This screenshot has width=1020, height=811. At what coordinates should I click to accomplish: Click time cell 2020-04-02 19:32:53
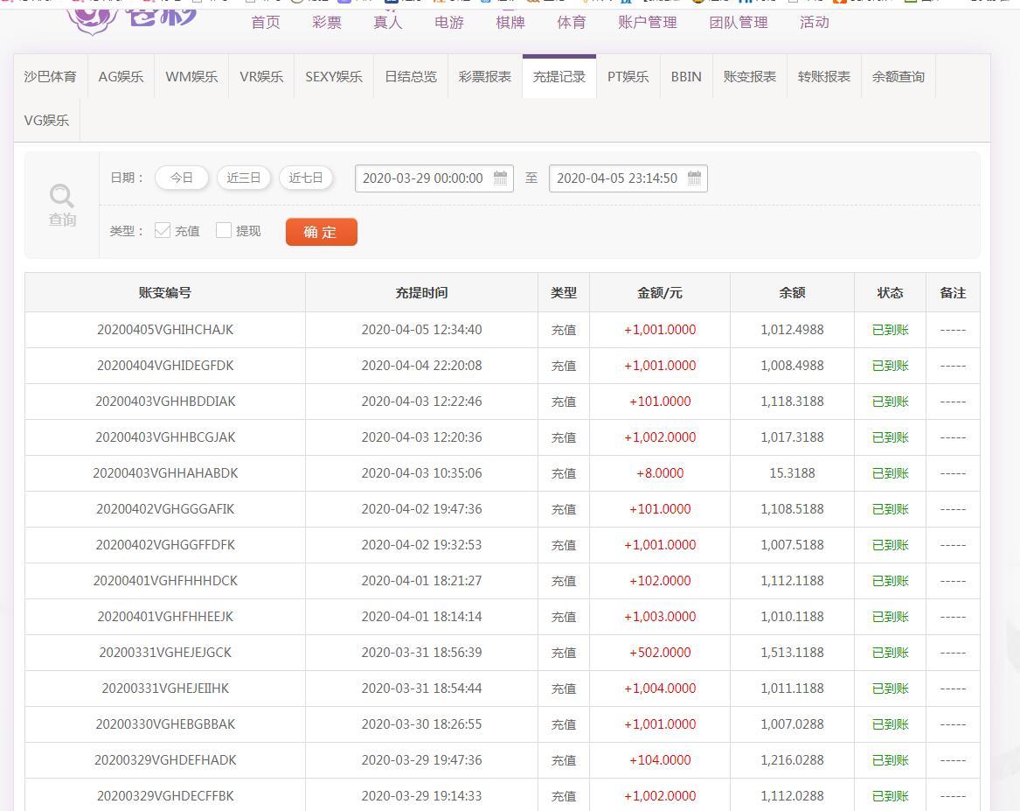(421, 545)
